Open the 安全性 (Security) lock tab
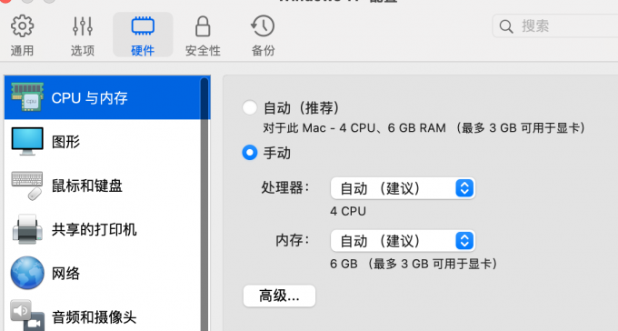 [203, 35]
